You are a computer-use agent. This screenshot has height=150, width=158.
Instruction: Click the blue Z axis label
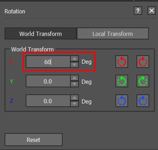pyautogui.click(x=11, y=101)
